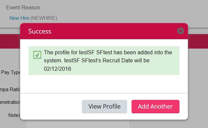The image size is (208, 128).
Task: Click the Notes field label
Action: [x=14, y=115]
